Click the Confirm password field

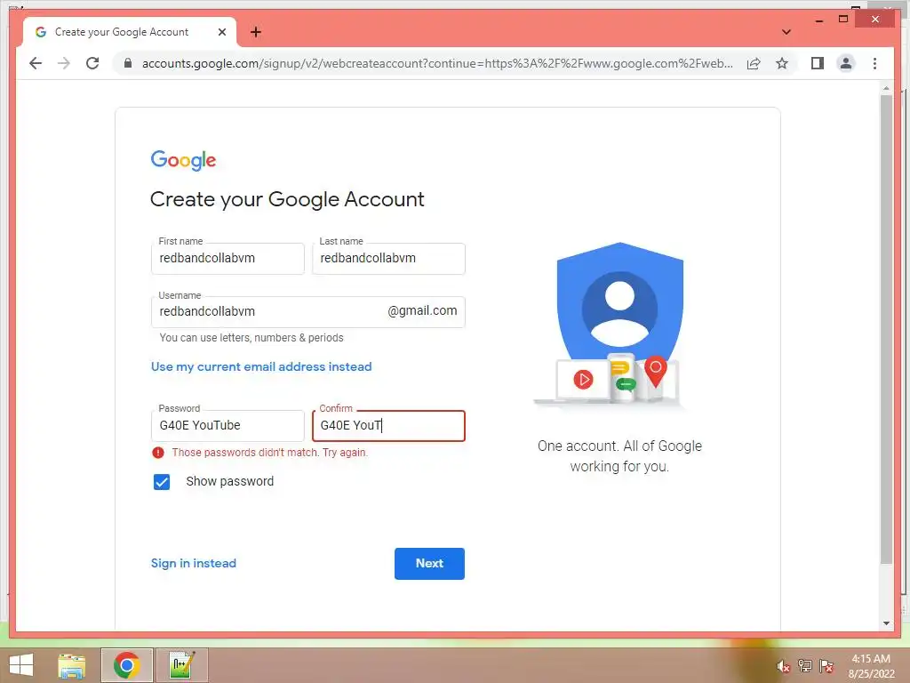click(x=388, y=426)
